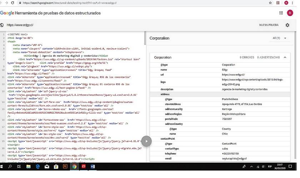Click the url value https://www.edgy.cl/
The image size is (300, 178).
point(233,75)
